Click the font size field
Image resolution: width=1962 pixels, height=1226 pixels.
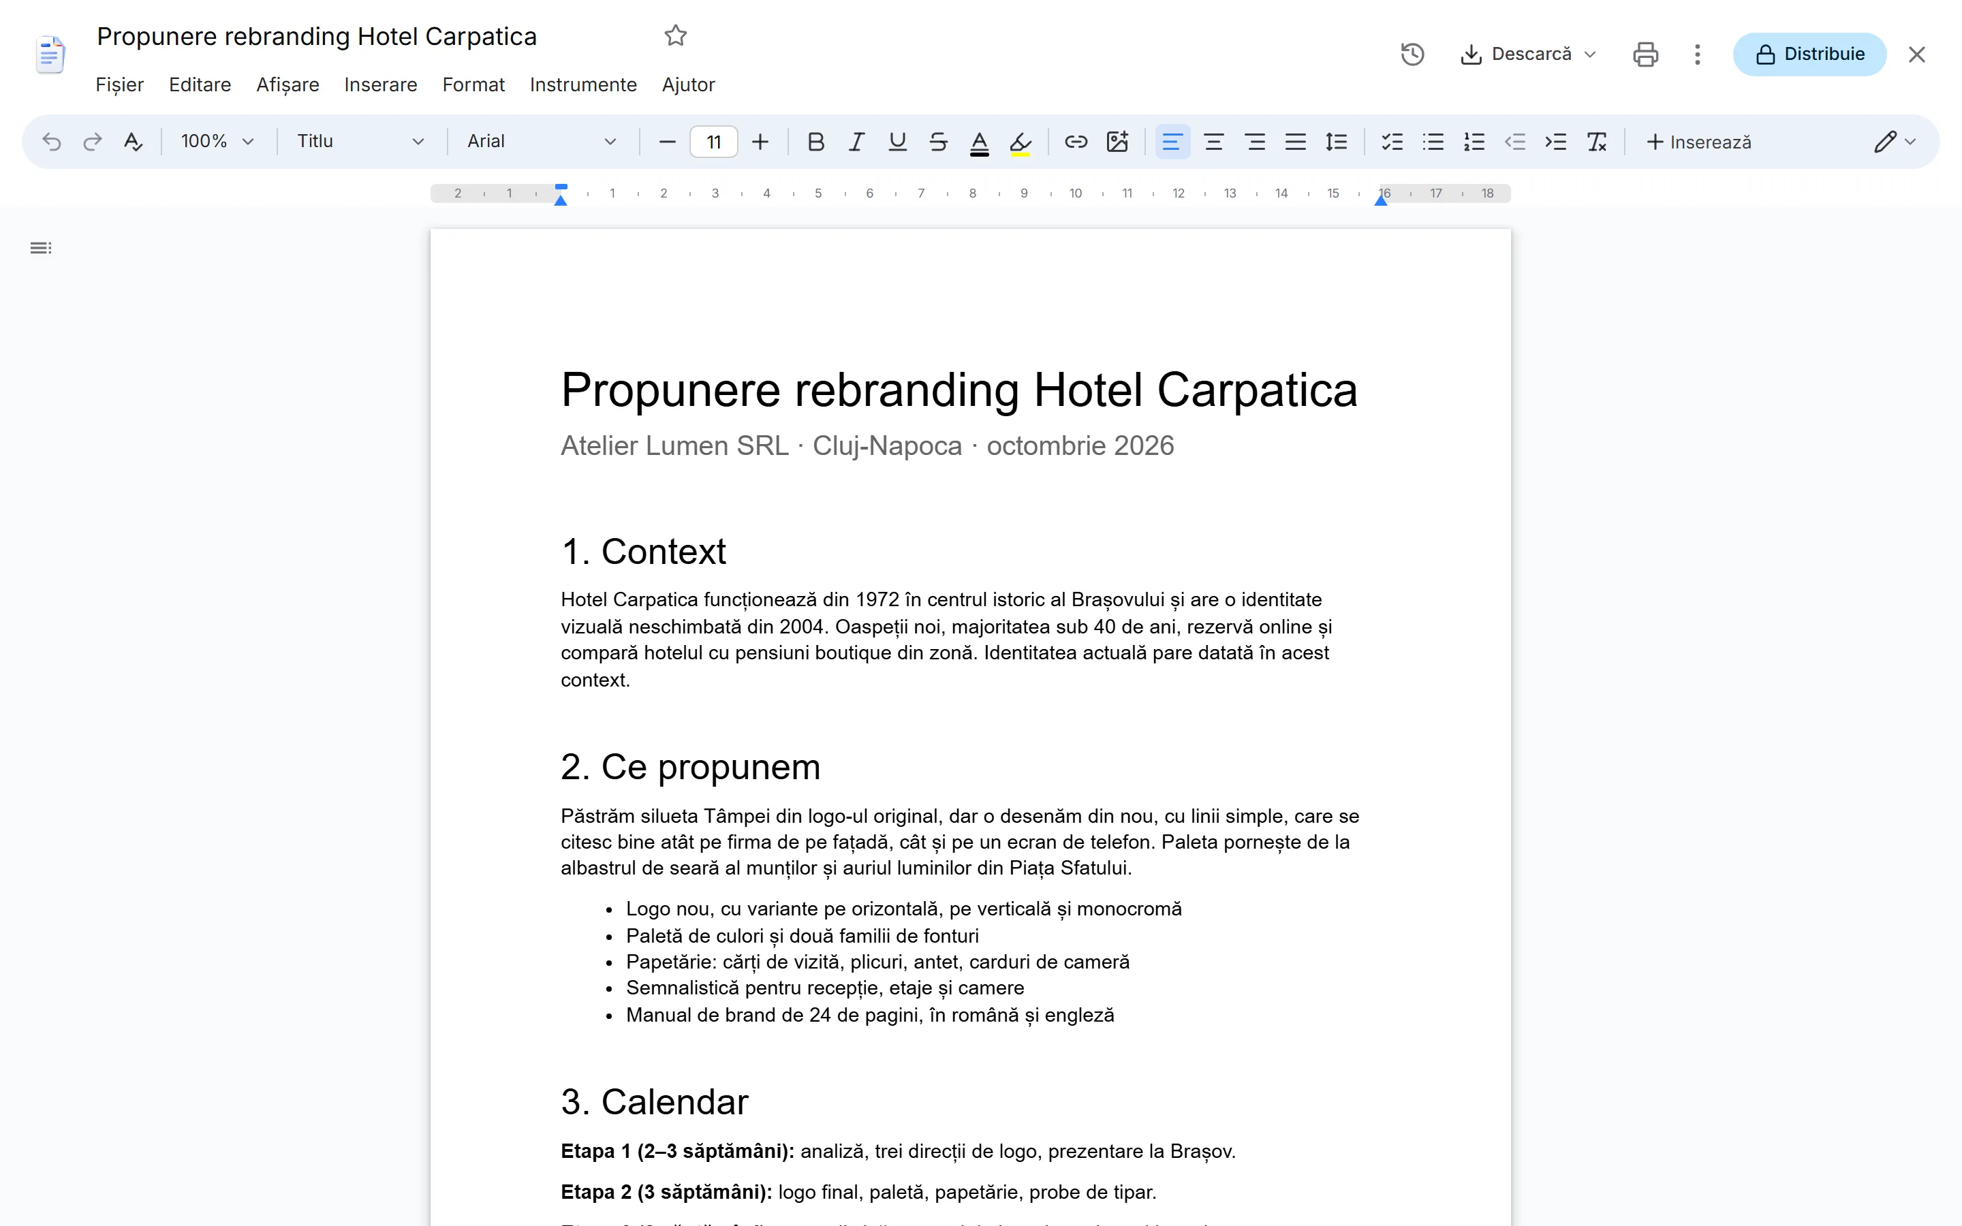pos(713,142)
